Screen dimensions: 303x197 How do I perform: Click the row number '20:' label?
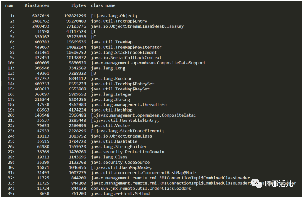pyautogui.click(x=11, y=115)
